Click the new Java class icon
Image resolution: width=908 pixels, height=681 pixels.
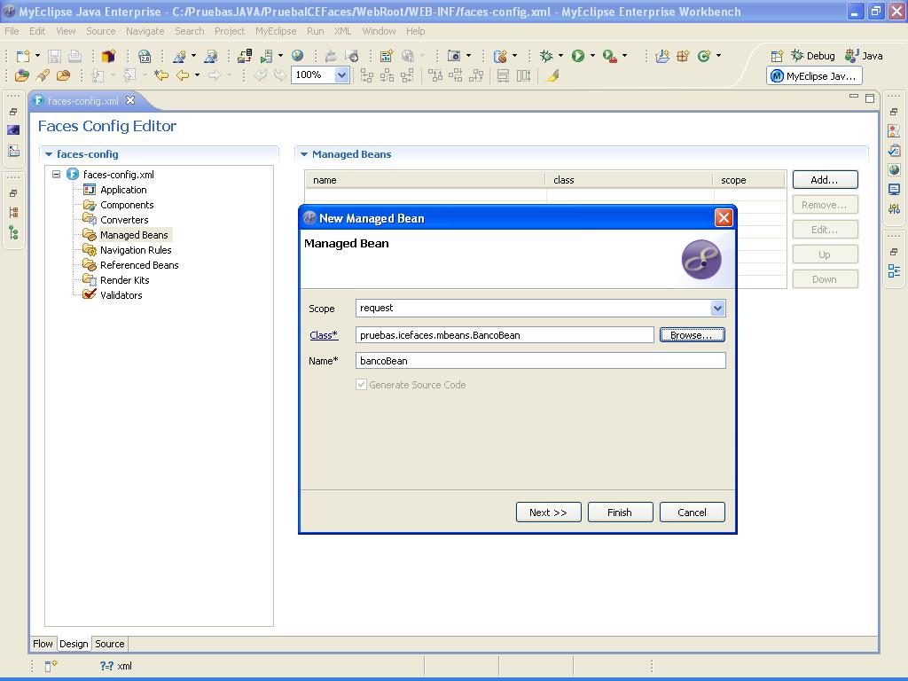(x=703, y=56)
